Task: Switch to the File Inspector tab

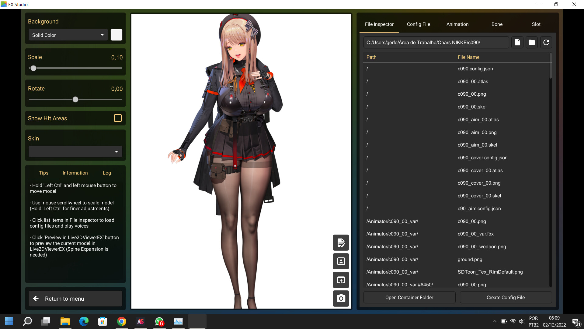Action: click(x=379, y=24)
